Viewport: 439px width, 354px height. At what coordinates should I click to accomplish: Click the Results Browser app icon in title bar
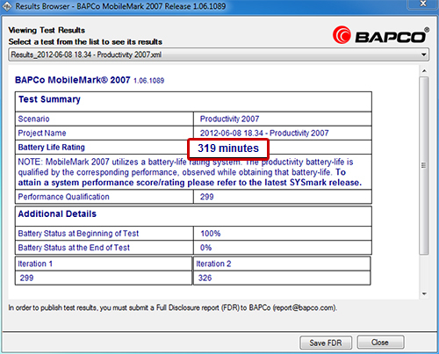coord(7,6)
